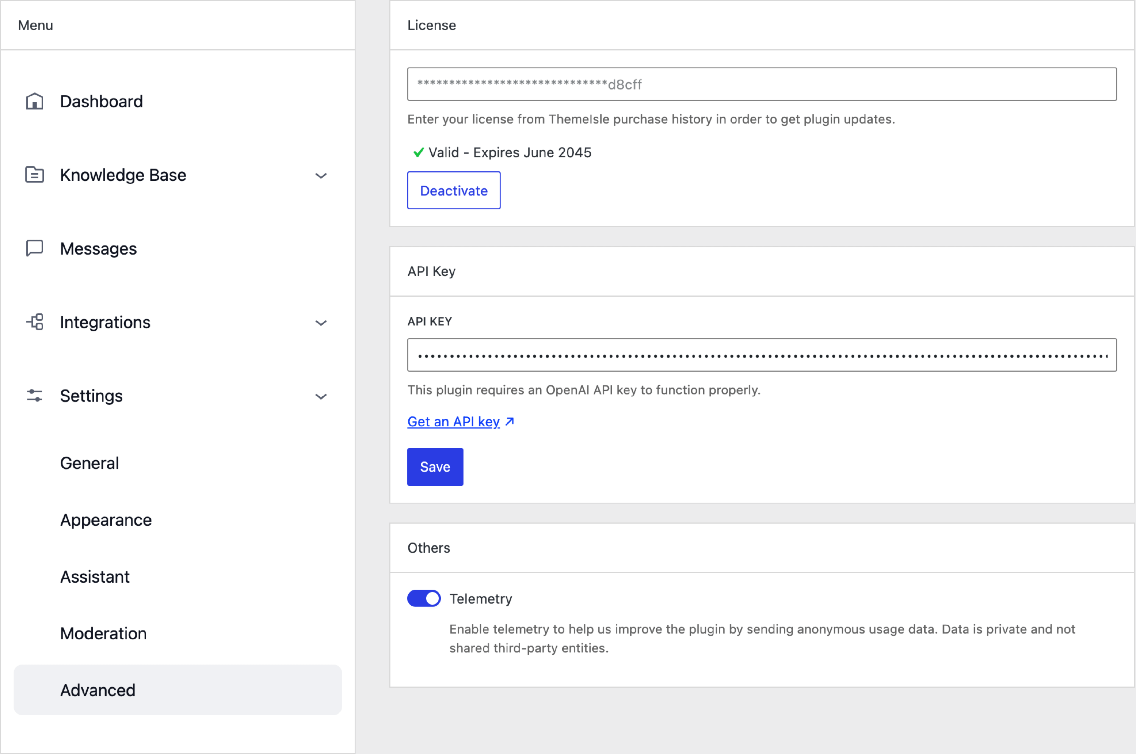The width and height of the screenshot is (1136, 754).
Task: Expand the Integrations submenu chevron
Action: click(x=321, y=323)
